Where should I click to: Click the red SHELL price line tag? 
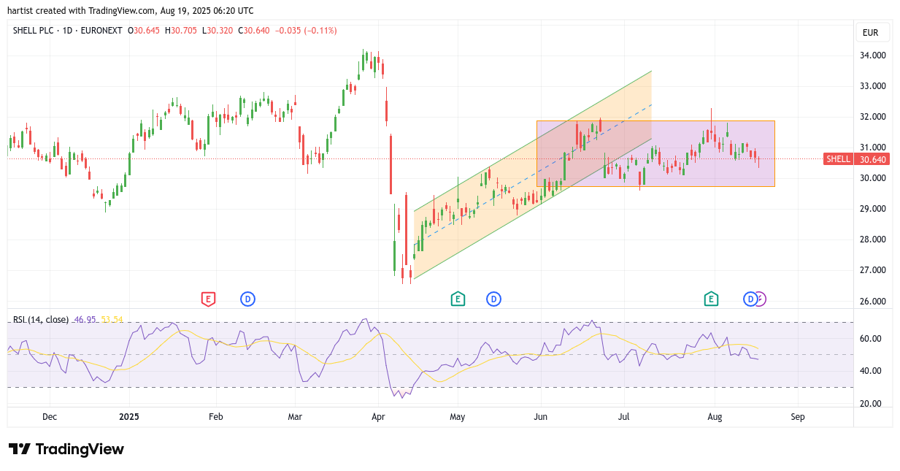[837, 159]
